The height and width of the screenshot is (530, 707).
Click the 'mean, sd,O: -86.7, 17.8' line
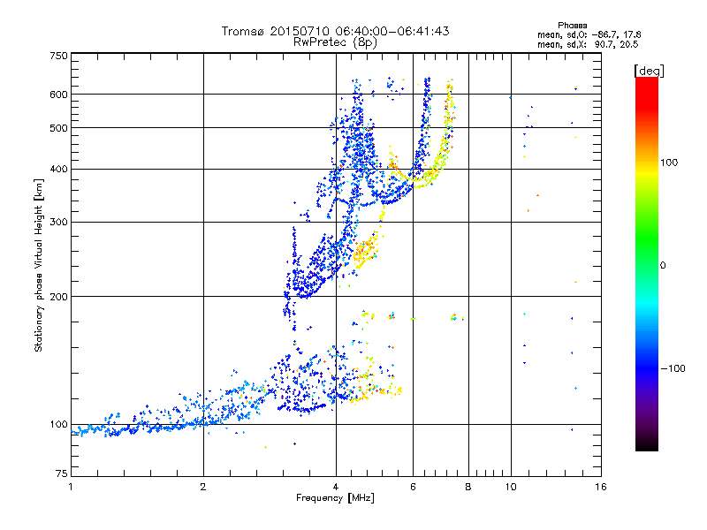click(x=589, y=34)
